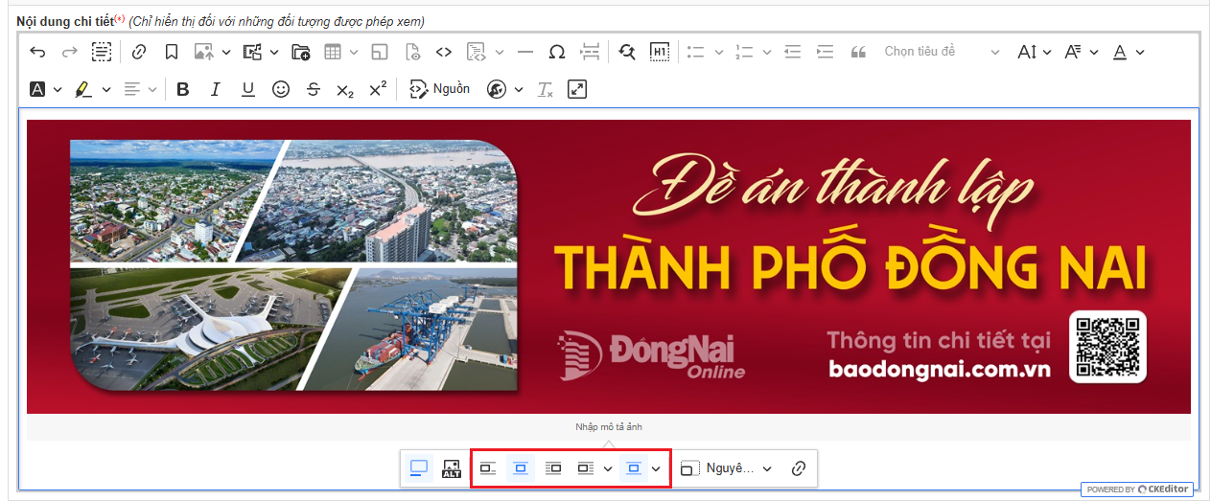1211x501 pixels.
Task: Toggle the image caption button
Action: [419, 468]
